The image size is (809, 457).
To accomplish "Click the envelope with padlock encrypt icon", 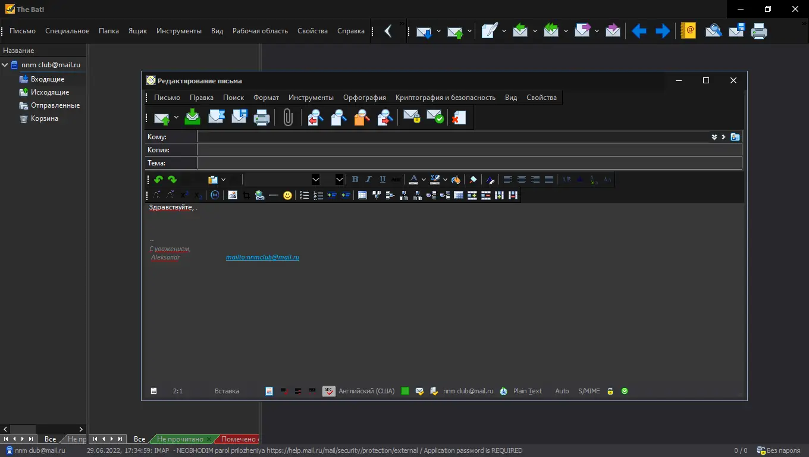I will click(x=412, y=117).
